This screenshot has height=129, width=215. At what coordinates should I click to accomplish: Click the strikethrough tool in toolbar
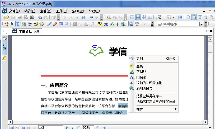pyautogui.click(x=106, y=24)
